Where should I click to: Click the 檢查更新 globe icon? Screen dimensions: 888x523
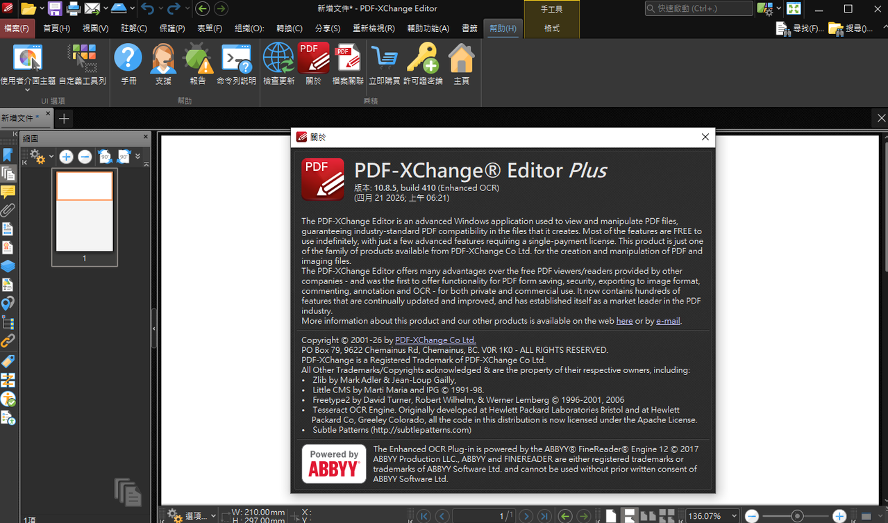[x=278, y=58]
